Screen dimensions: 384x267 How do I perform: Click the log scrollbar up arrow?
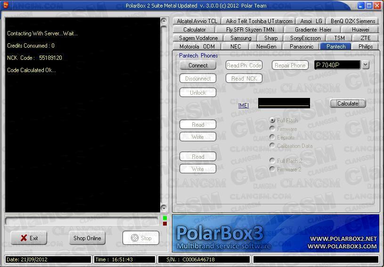[164, 21]
